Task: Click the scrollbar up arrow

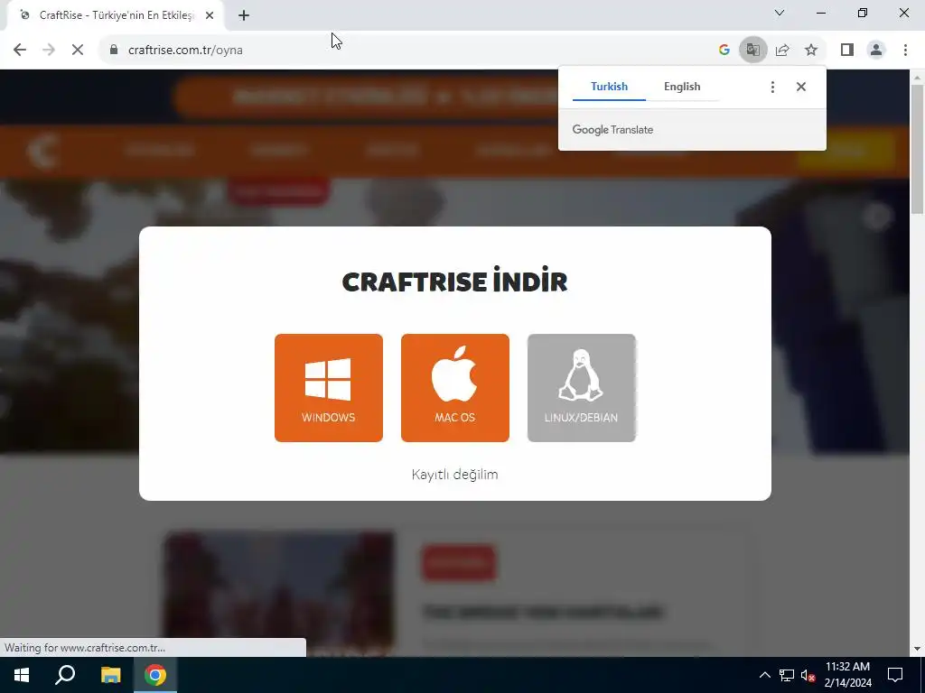Action: point(917,78)
